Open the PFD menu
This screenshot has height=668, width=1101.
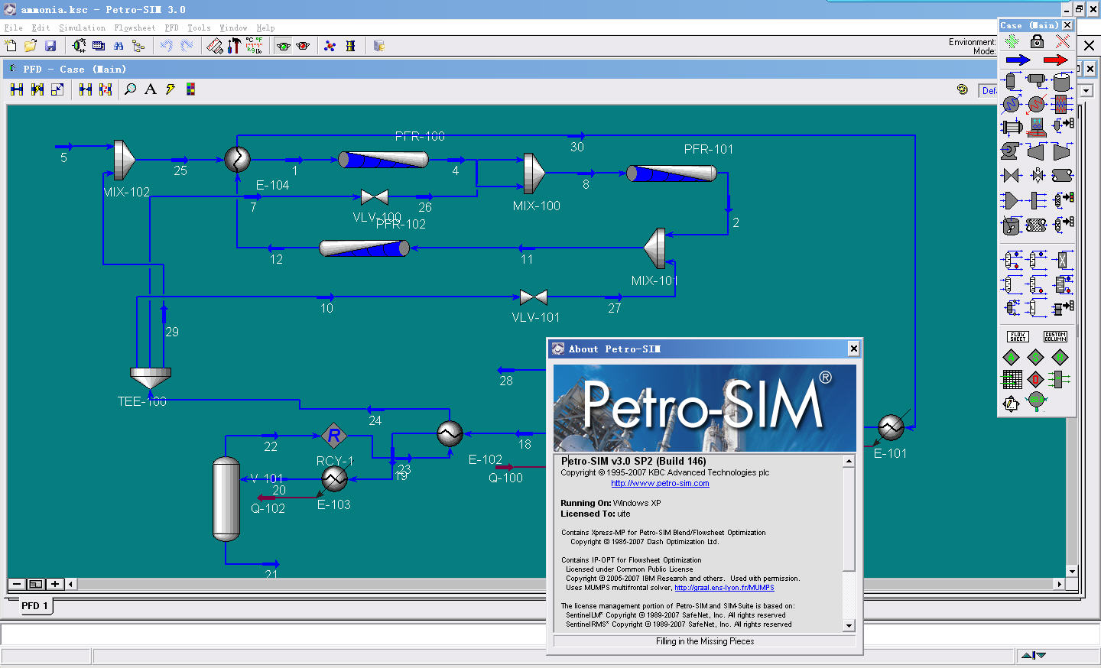click(x=172, y=28)
